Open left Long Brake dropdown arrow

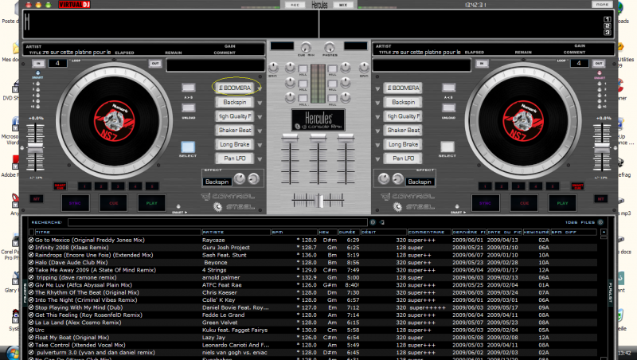(258, 145)
